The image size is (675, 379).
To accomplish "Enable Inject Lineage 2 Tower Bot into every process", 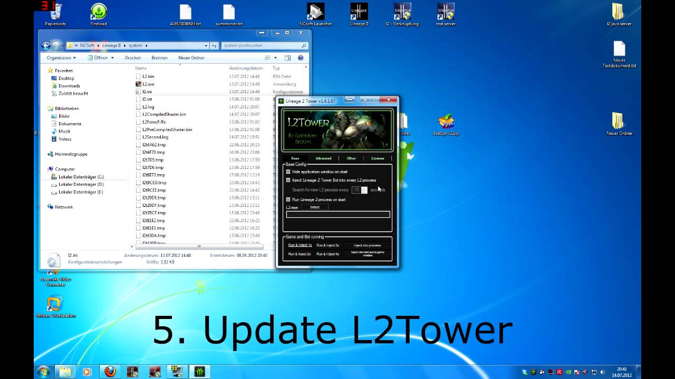I will tap(288, 180).
